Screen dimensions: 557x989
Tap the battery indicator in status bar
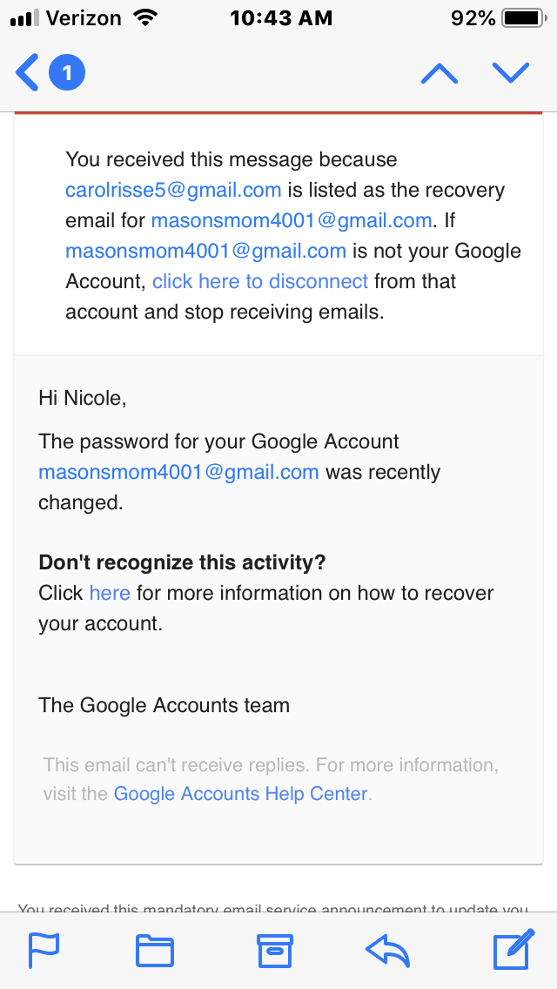coord(522,18)
